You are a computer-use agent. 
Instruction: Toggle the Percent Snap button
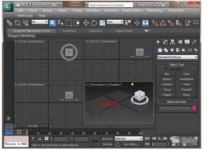[x=171, y=23]
